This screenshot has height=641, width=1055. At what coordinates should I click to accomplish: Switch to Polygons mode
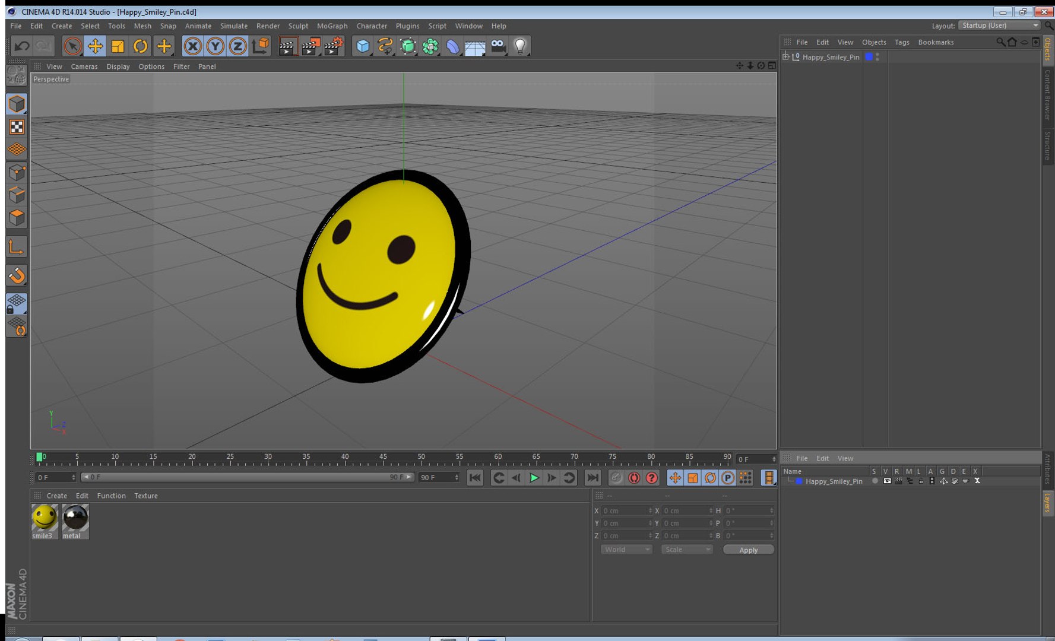click(17, 218)
